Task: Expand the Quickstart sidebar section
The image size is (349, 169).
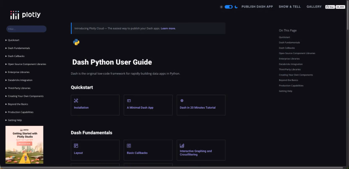Action: pos(13,40)
